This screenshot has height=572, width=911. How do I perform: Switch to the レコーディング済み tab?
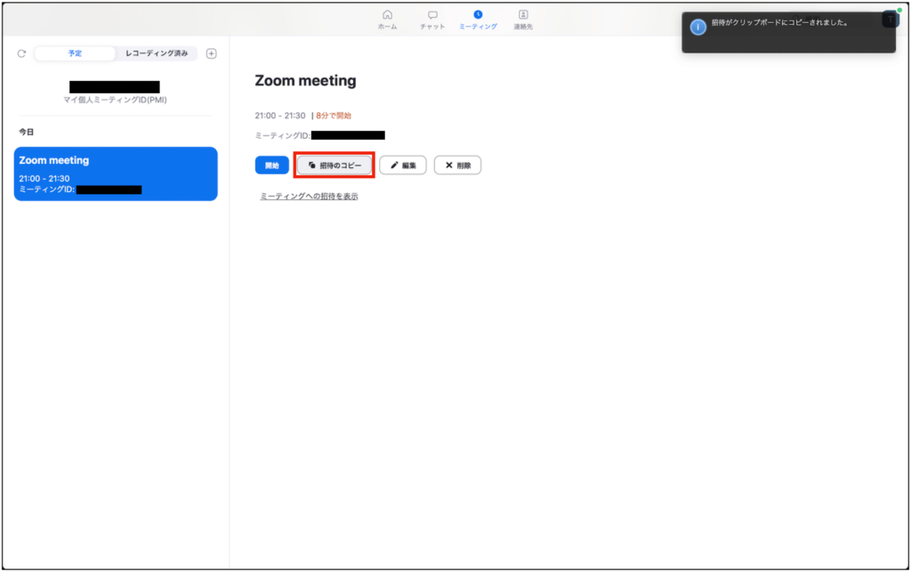point(157,53)
